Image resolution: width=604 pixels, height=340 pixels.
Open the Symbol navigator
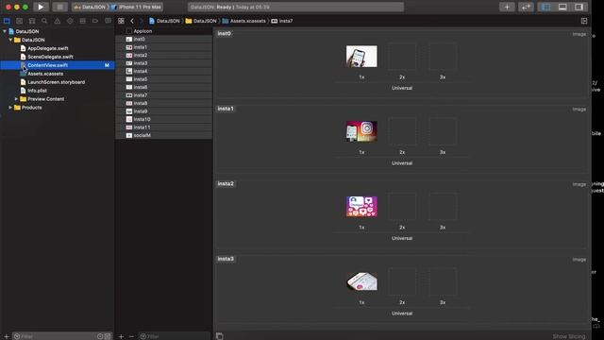pos(32,21)
